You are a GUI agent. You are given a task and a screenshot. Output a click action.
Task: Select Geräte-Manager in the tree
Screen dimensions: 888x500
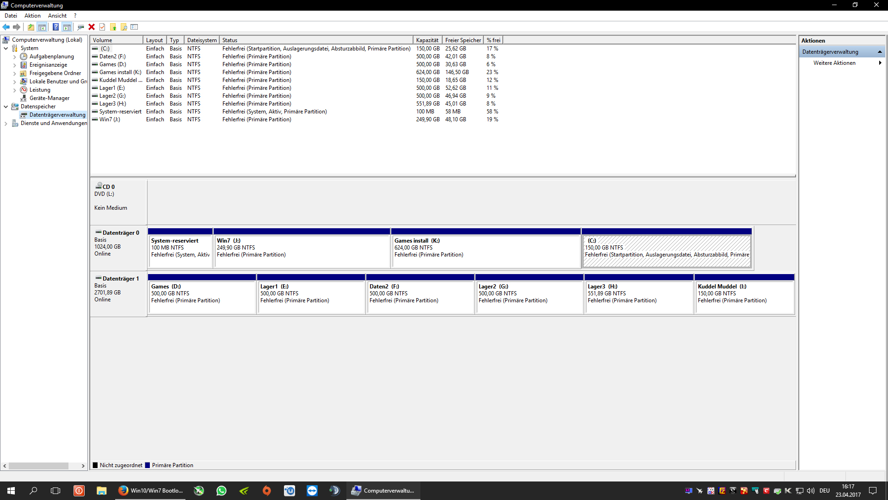coord(49,98)
